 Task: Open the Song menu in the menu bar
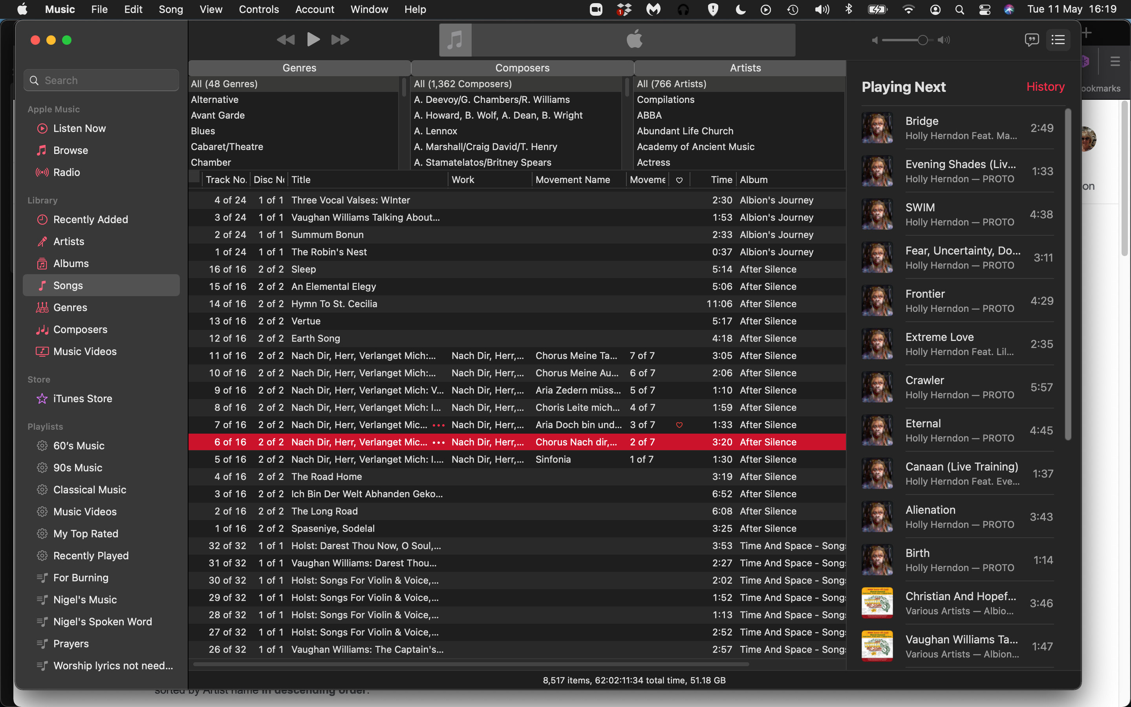point(170,9)
